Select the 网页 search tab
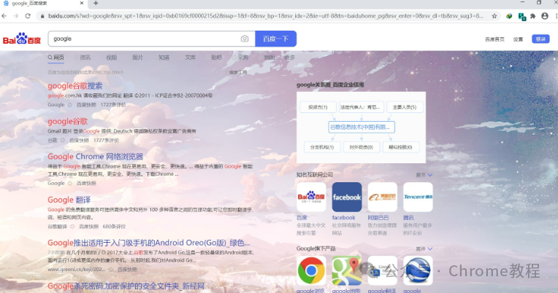Screen dimensions: 558x293 pos(56,58)
